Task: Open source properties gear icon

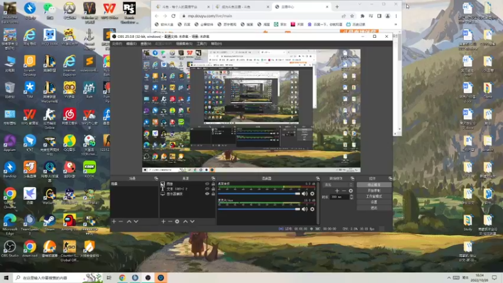Action: tap(177, 221)
